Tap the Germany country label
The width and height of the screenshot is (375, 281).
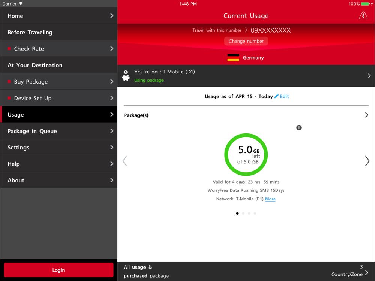(253, 58)
